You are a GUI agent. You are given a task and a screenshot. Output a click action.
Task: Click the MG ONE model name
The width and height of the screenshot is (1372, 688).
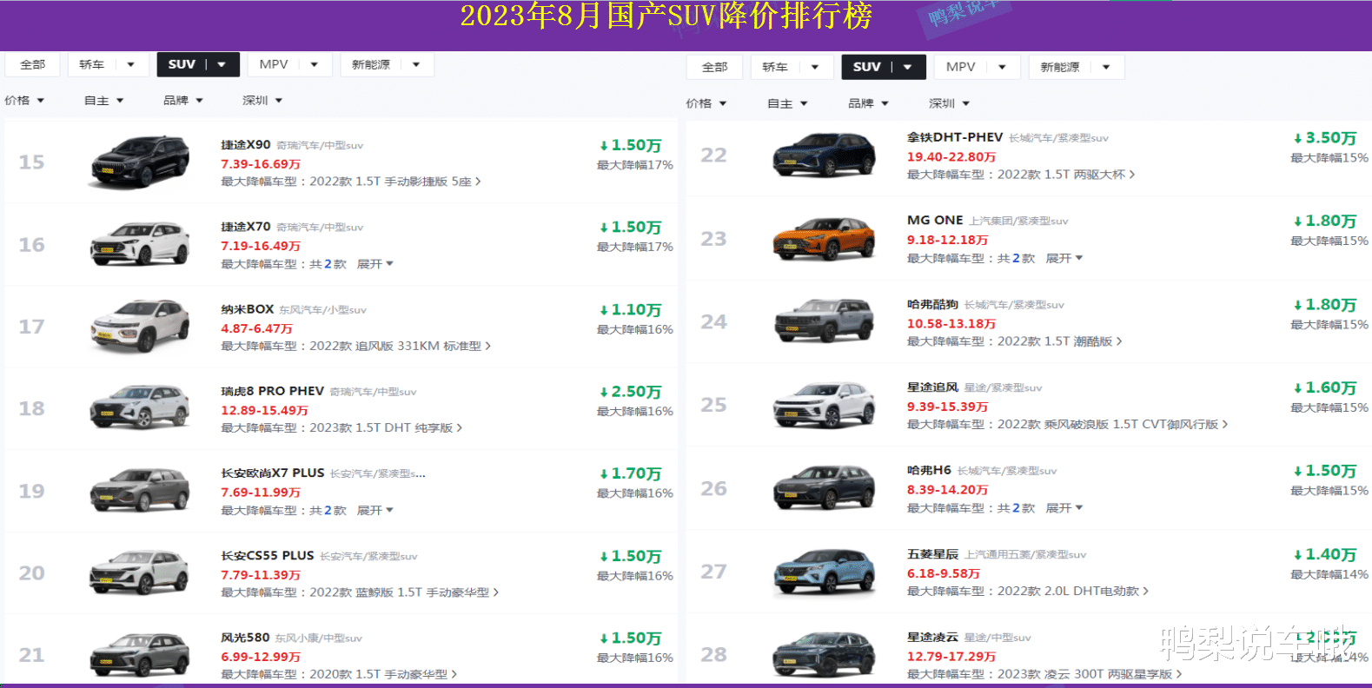(935, 221)
